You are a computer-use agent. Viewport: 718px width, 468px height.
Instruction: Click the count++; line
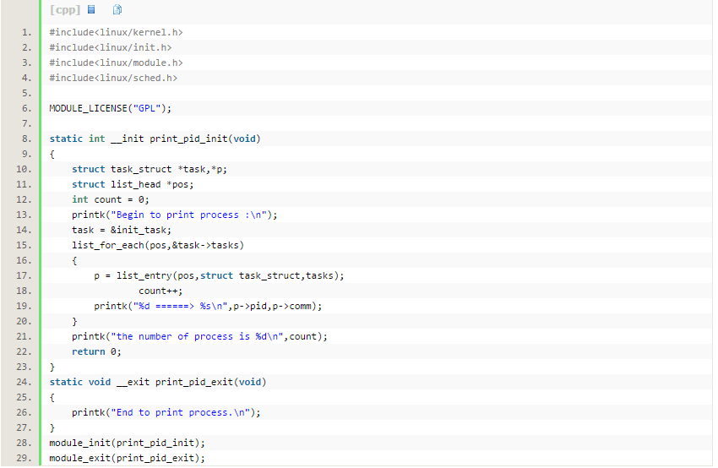click(x=160, y=291)
